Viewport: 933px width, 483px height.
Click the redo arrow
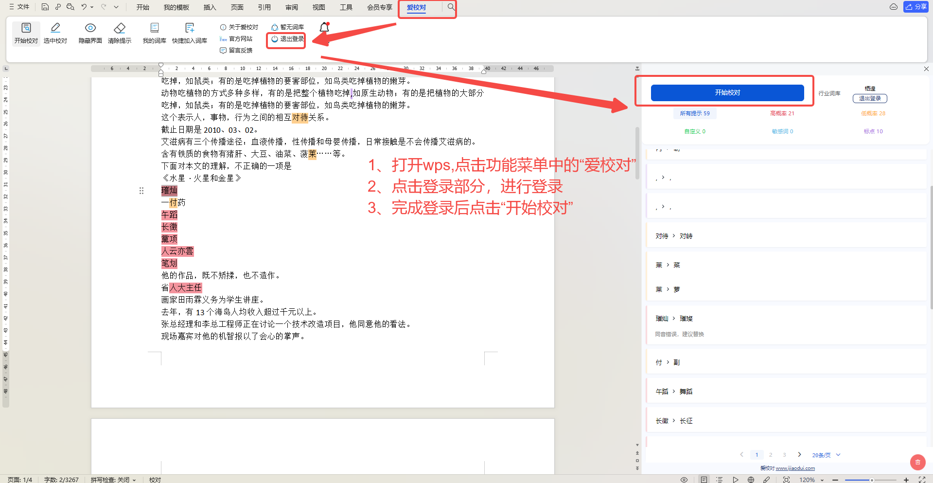click(x=104, y=7)
